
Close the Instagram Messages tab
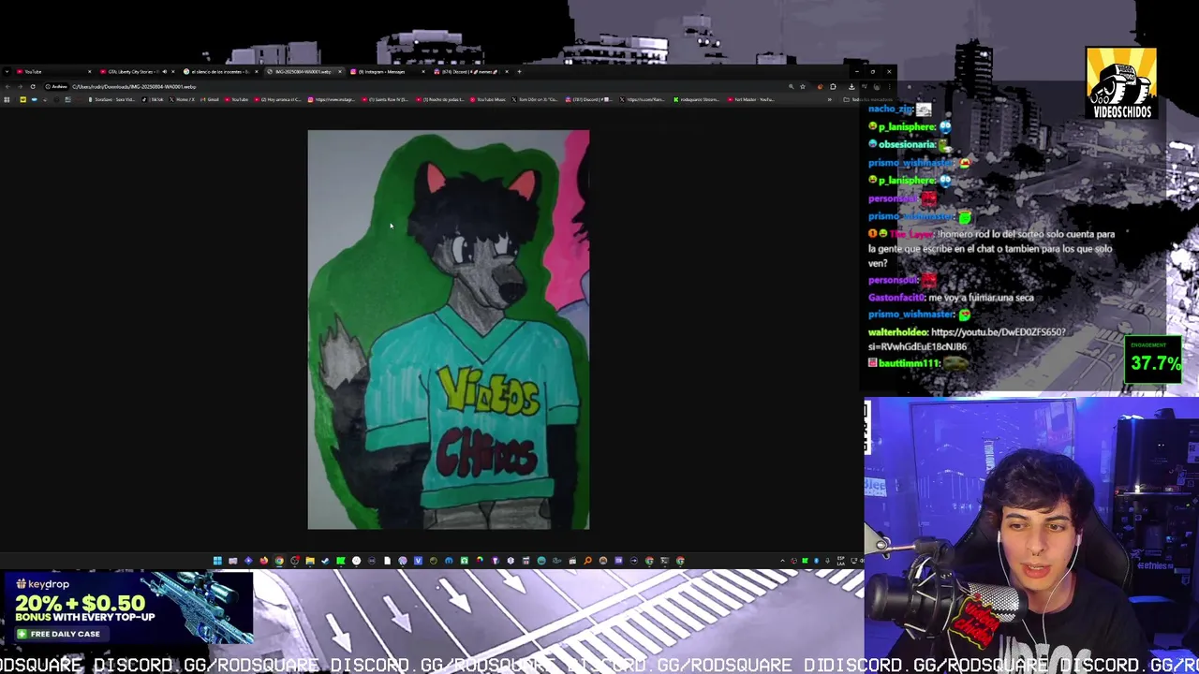(423, 71)
